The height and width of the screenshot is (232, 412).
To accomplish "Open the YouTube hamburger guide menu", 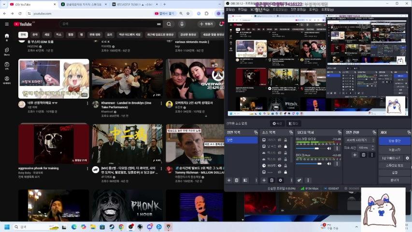I will 6,24.
